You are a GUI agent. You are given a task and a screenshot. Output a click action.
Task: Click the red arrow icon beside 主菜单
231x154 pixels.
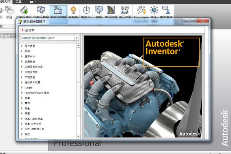coord(22,30)
